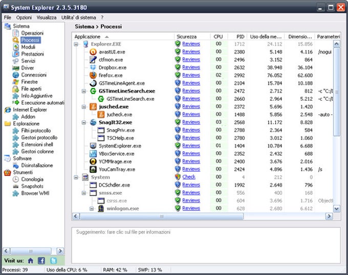Click the Moduli sidebar icon

pos(15,47)
